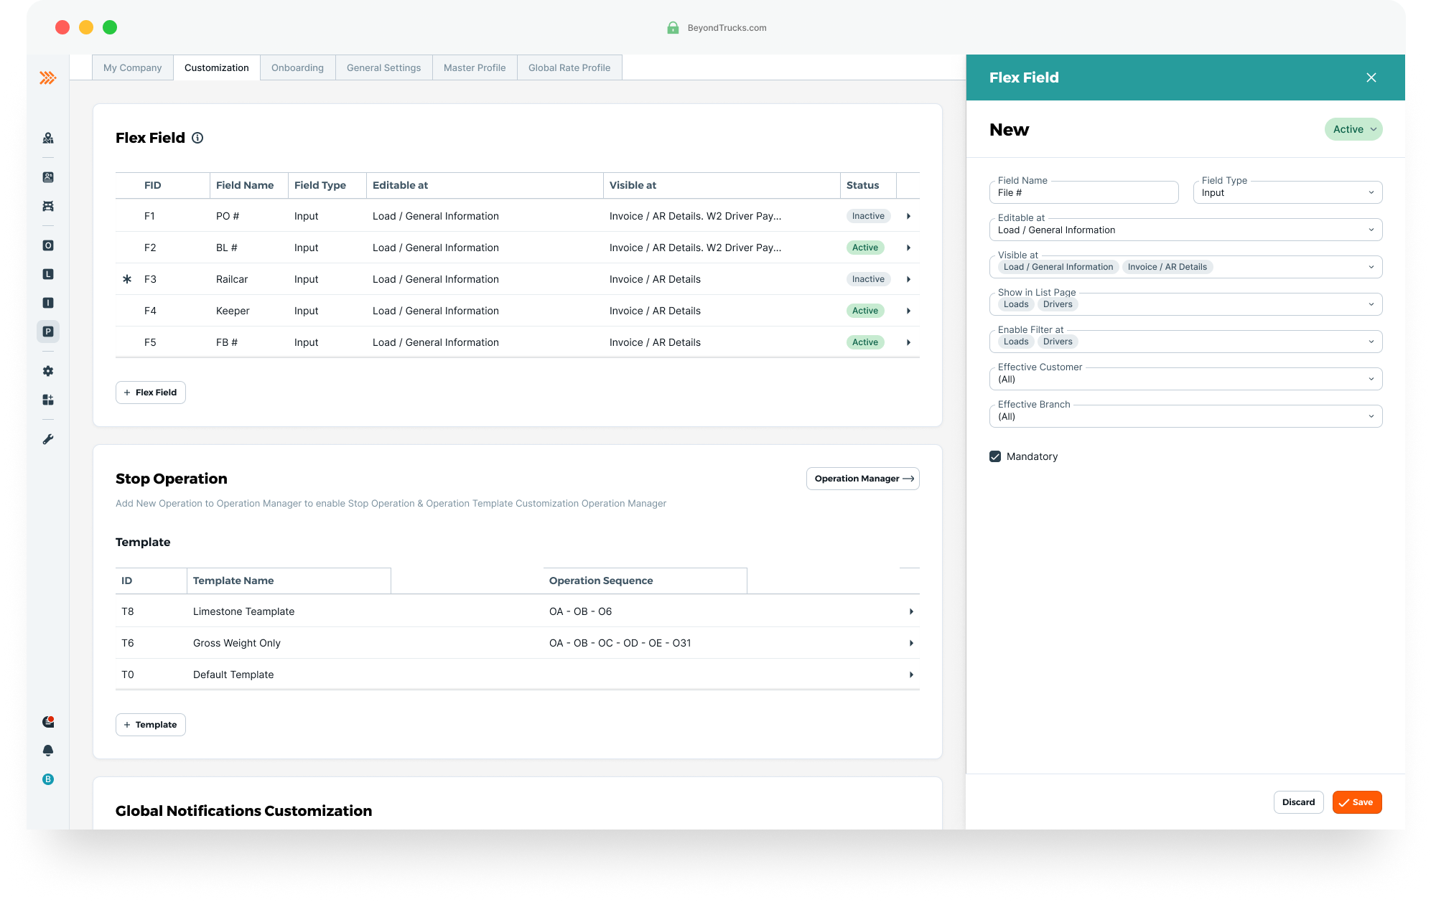
Task: Click the truck icon in sidebar
Action: point(48,206)
